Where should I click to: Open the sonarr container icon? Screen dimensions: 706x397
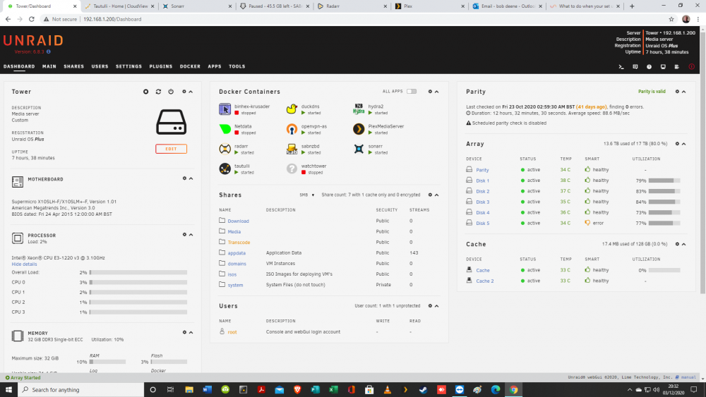click(x=359, y=149)
